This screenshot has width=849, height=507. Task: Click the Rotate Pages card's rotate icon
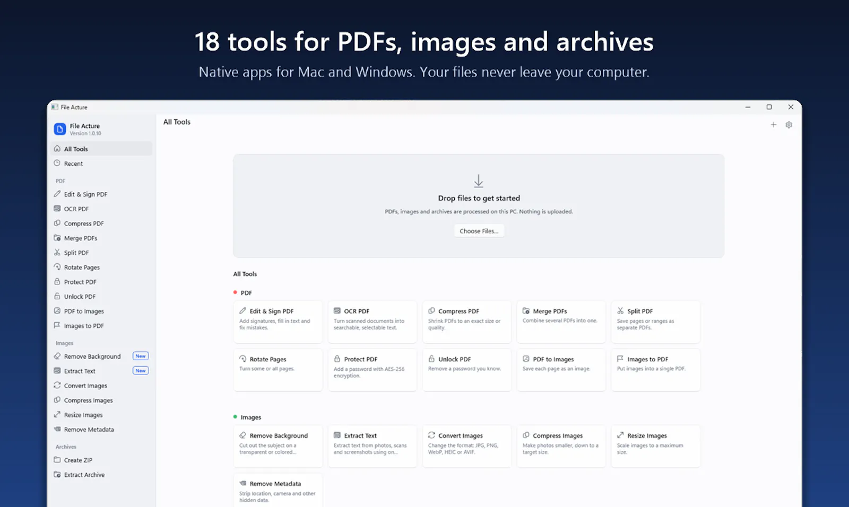tap(242, 359)
